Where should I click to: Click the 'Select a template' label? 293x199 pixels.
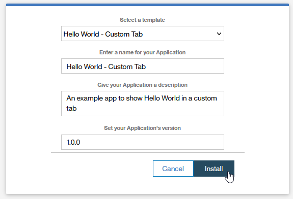pos(142,20)
